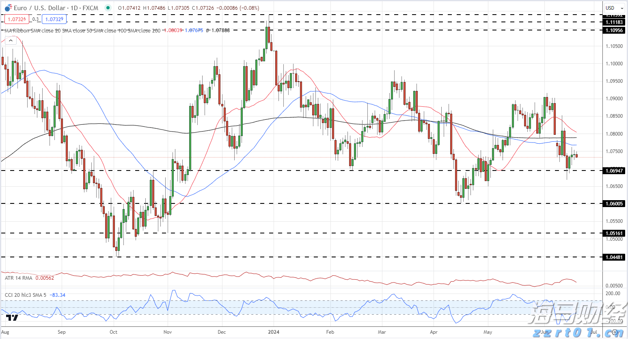Click CCI value -83.34
Screen dimensions: 628x339
(57, 295)
